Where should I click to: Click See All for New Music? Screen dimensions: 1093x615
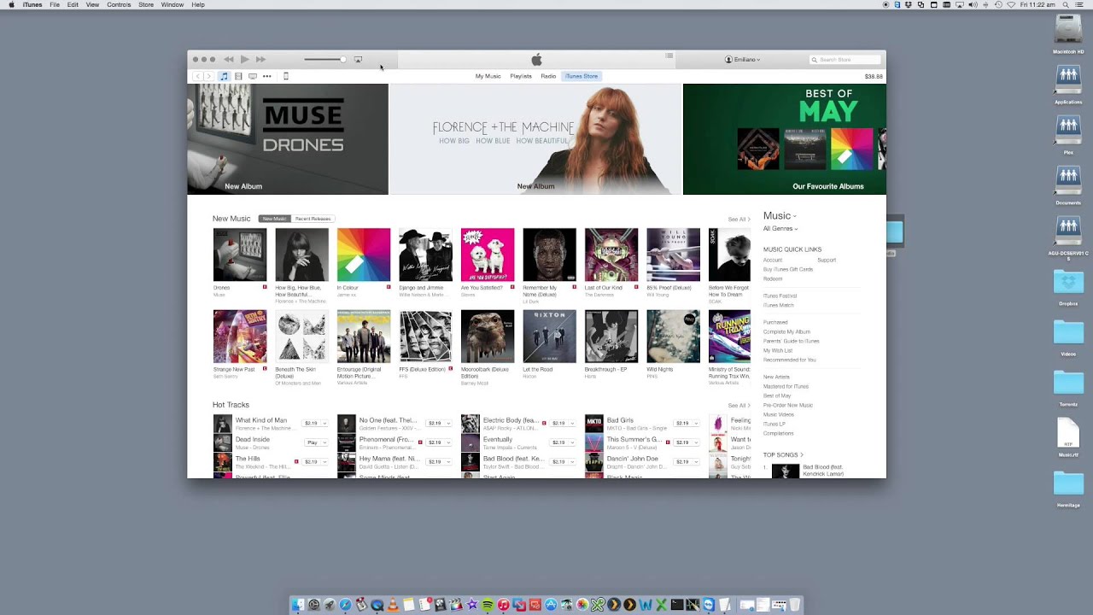pos(739,220)
